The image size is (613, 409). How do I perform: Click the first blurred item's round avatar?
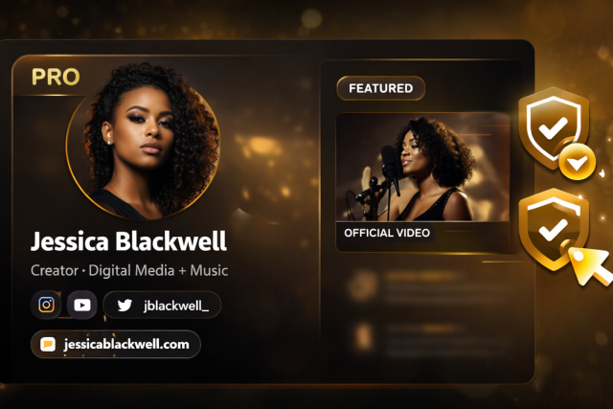pos(363,286)
